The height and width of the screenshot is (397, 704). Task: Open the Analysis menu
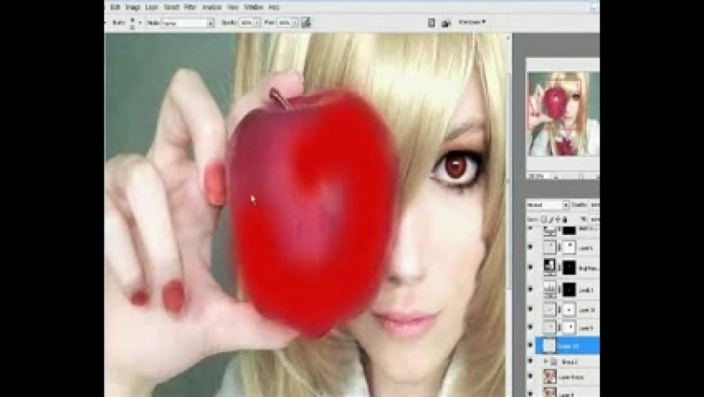(212, 7)
